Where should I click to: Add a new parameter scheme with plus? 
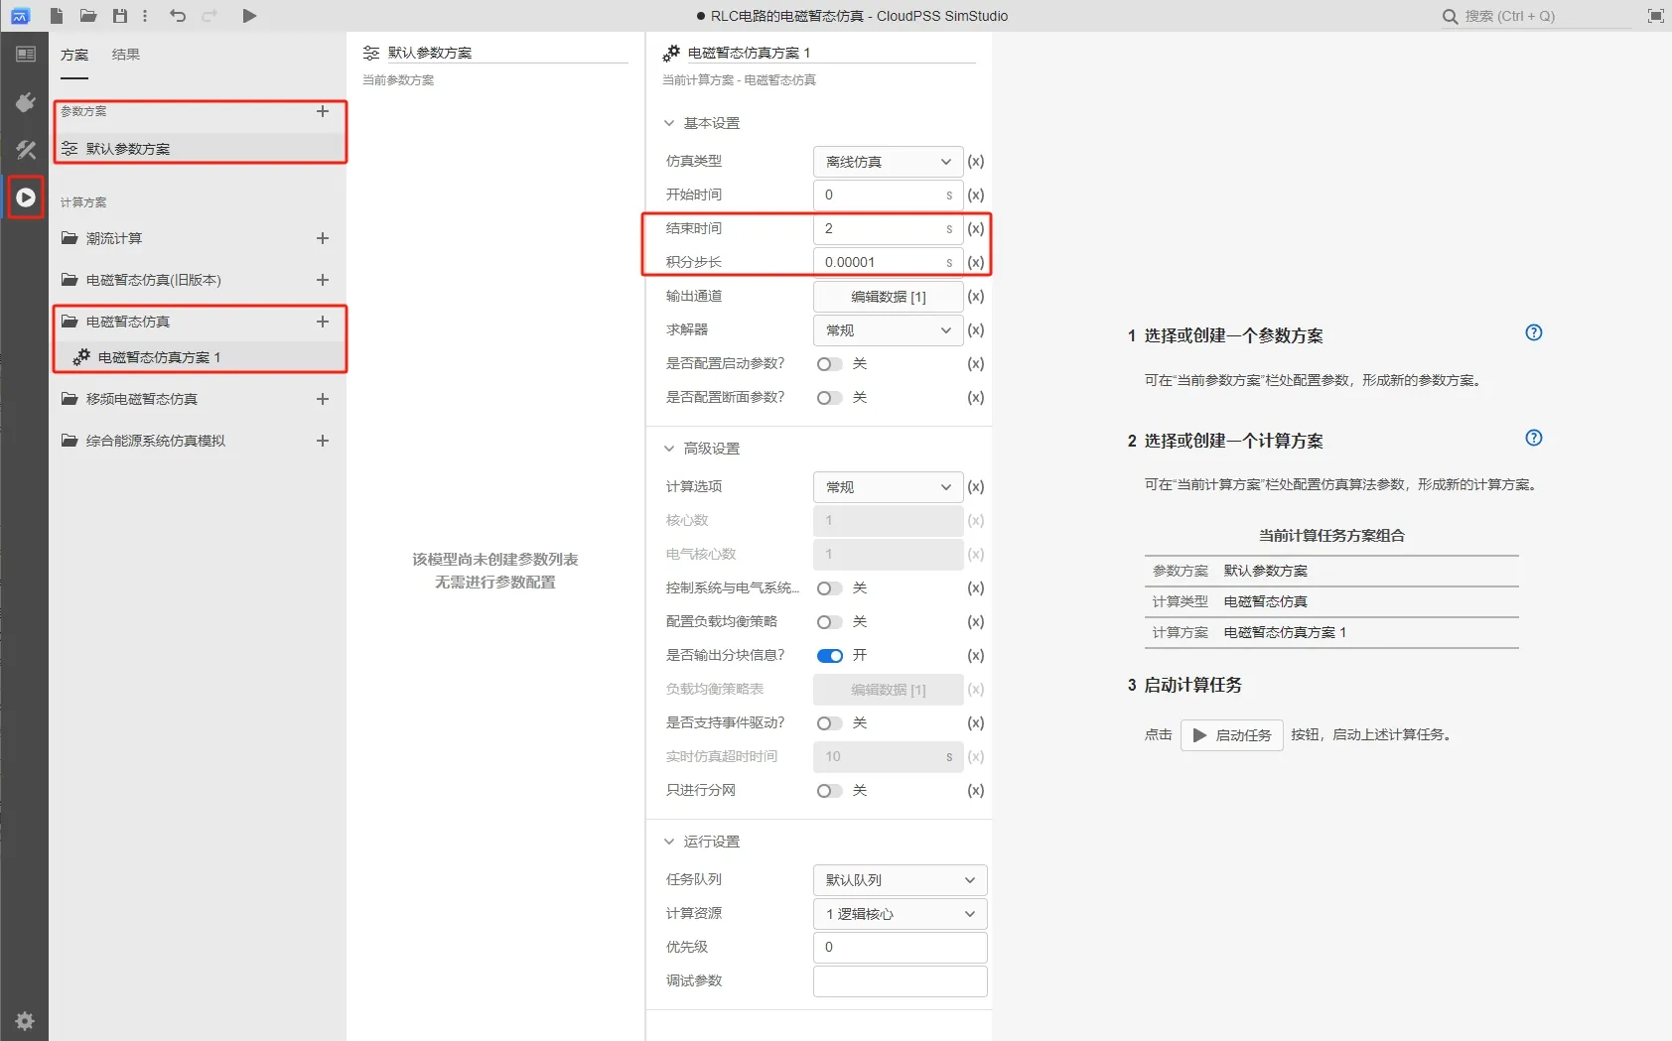pos(323,111)
